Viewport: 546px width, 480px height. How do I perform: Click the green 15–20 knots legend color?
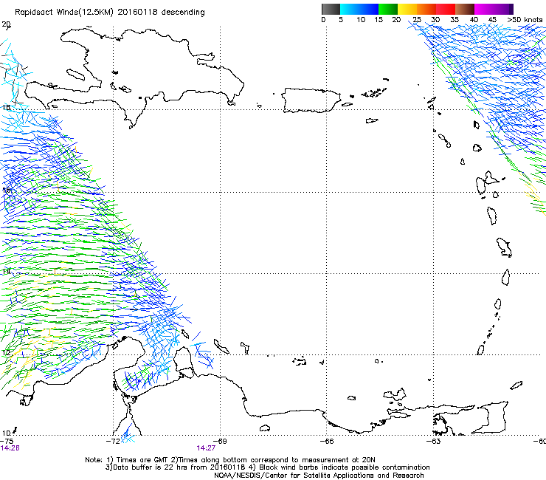pyautogui.click(x=388, y=9)
